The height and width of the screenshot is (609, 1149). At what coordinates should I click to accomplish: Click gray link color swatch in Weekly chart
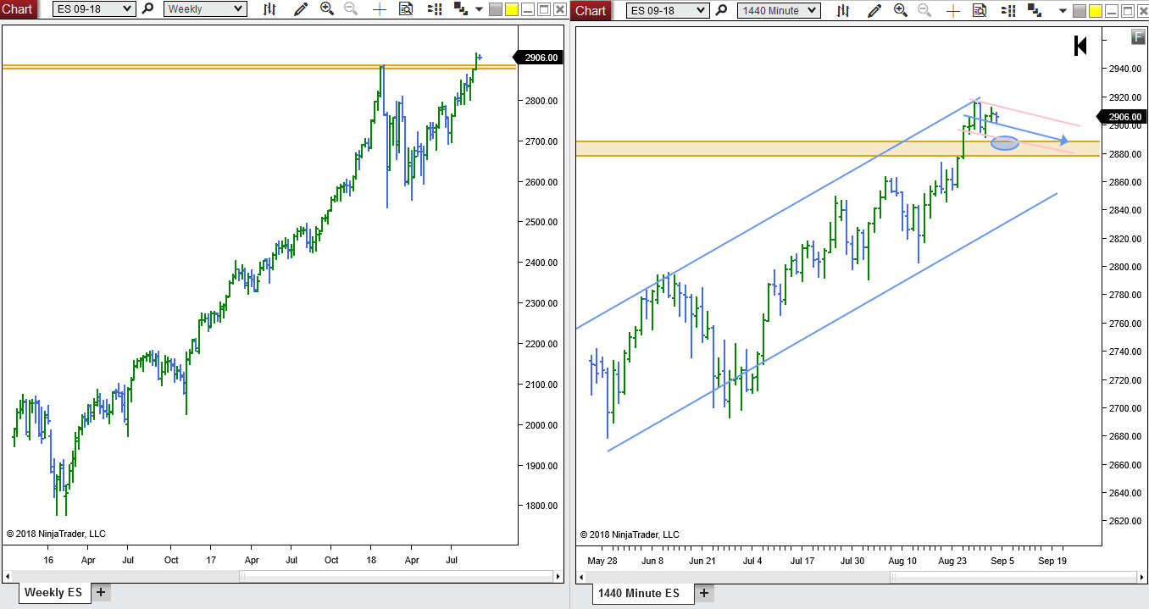pyautogui.click(x=496, y=10)
